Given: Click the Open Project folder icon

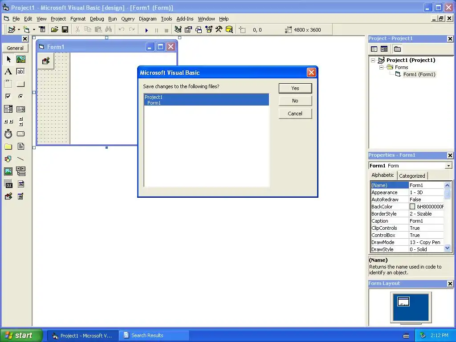Looking at the screenshot, I should tap(55, 30).
